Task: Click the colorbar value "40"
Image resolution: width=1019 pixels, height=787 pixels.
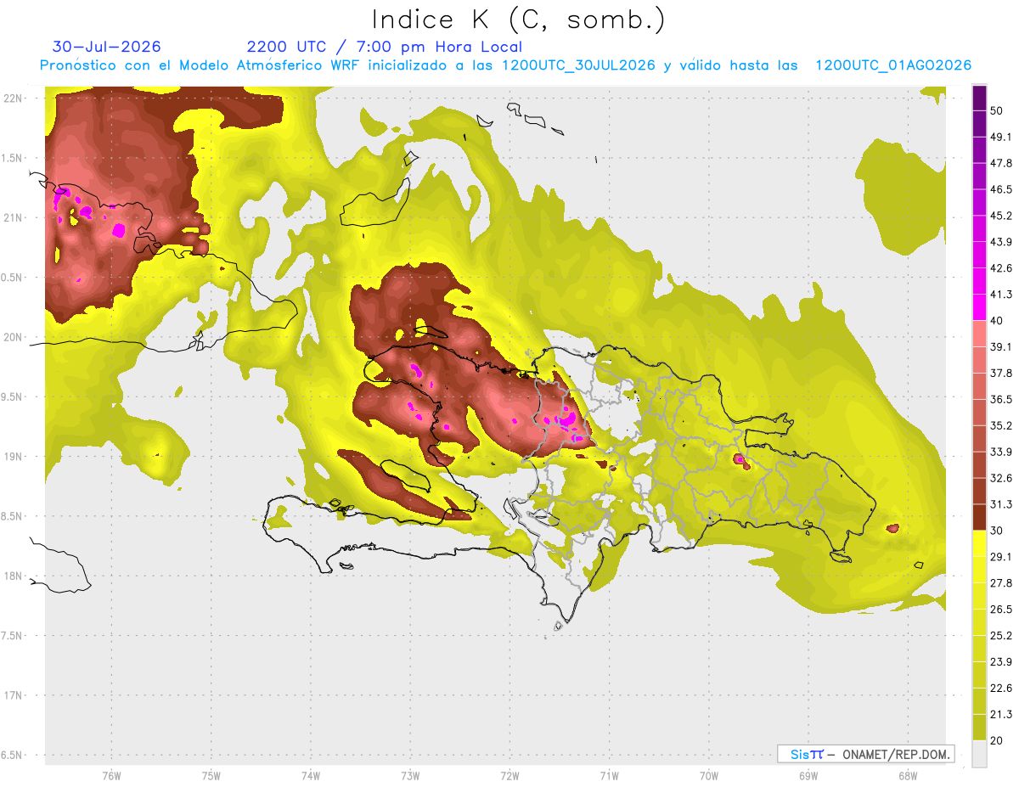Action: pyautogui.click(x=997, y=320)
